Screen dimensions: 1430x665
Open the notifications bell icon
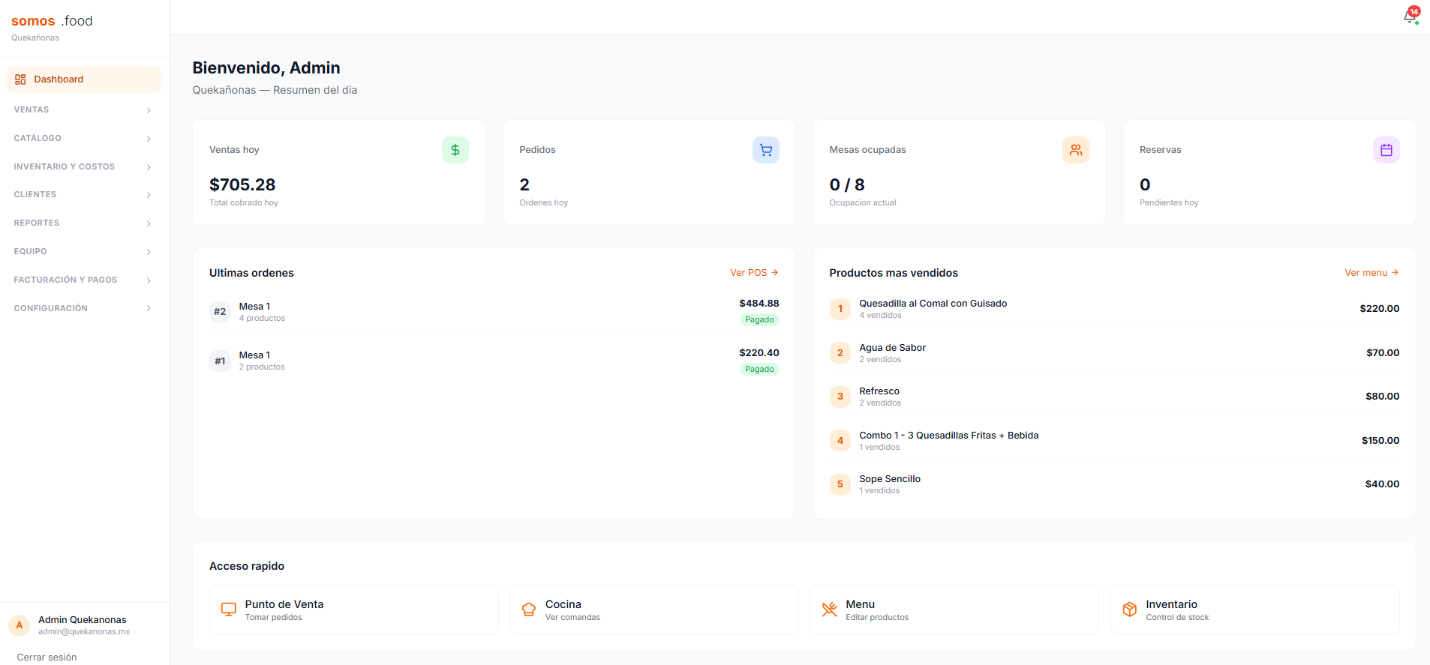(x=1410, y=17)
